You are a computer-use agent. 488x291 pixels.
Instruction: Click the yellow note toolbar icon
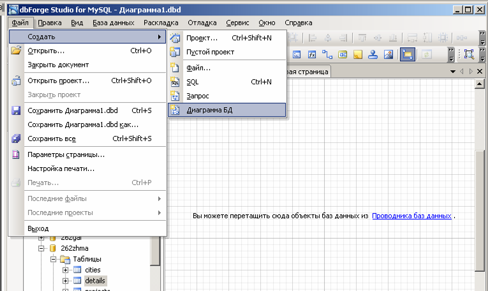click(358, 54)
